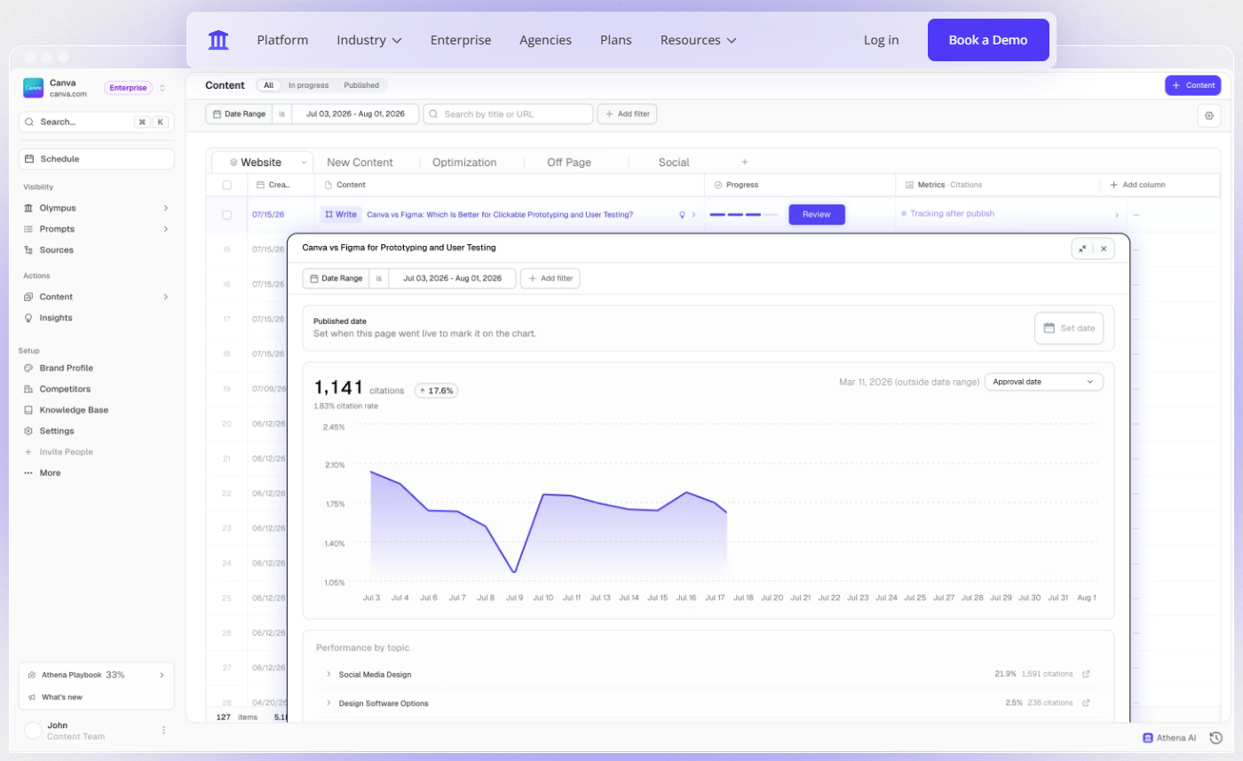Click the Book a Demo button
The image size is (1243, 761).
tap(988, 40)
